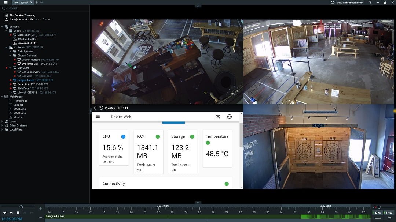
Task: Toggle SYNC for camera streams
Action: point(388,212)
